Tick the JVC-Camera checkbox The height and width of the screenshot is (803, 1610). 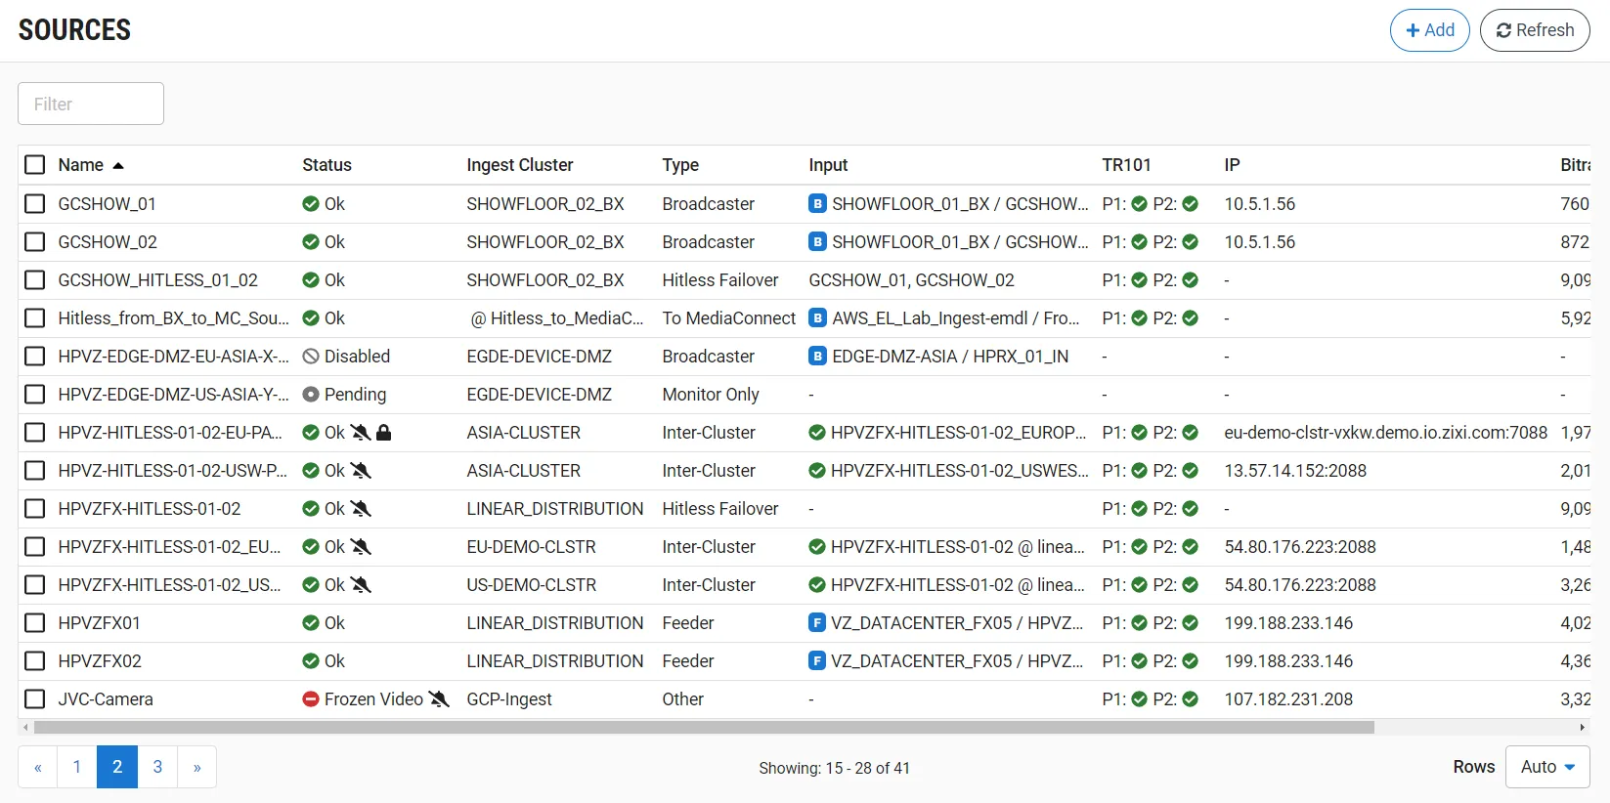coord(35,699)
